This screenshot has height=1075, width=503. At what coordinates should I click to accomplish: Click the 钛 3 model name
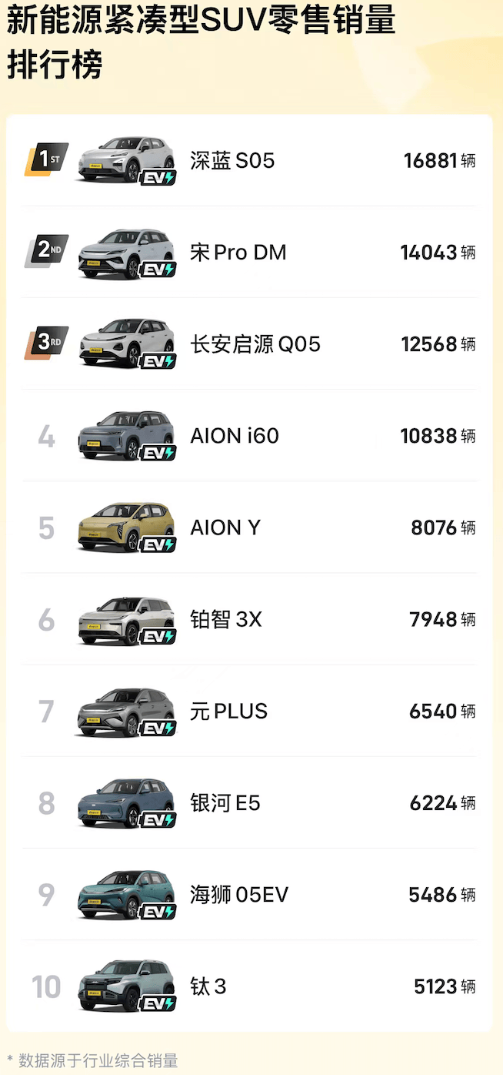tap(208, 986)
